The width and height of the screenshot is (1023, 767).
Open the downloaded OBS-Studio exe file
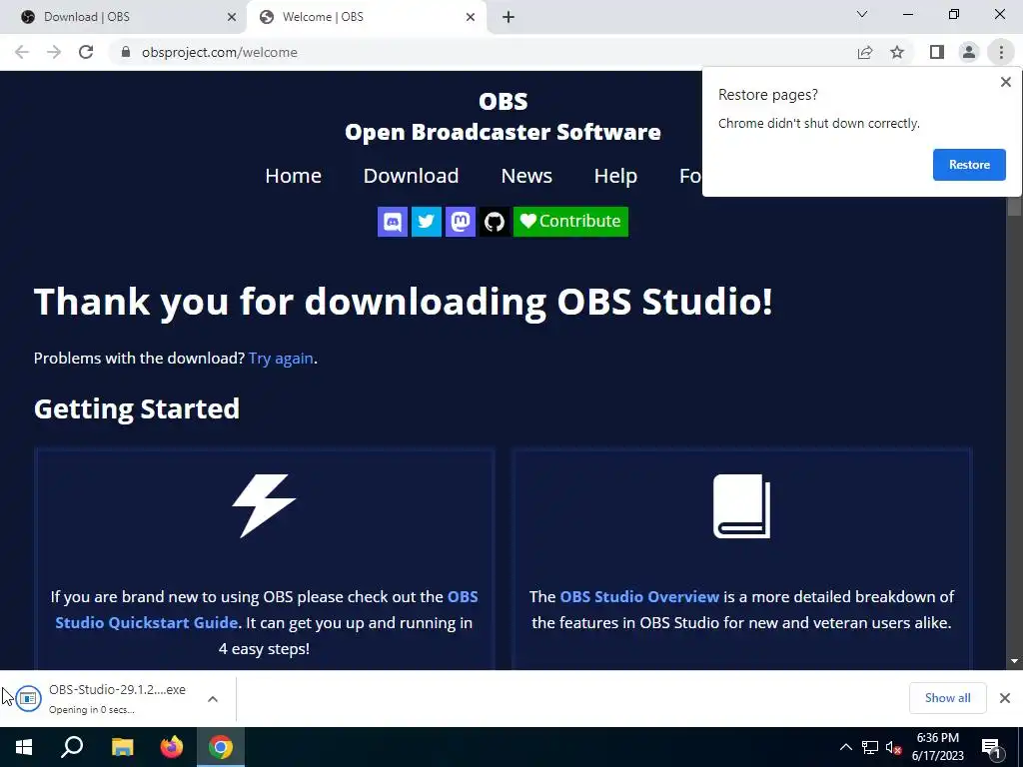(104, 698)
